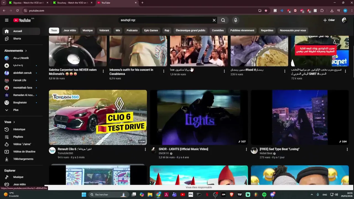Select the Epic Games chip
The image size is (354, 199).
[151, 30]
